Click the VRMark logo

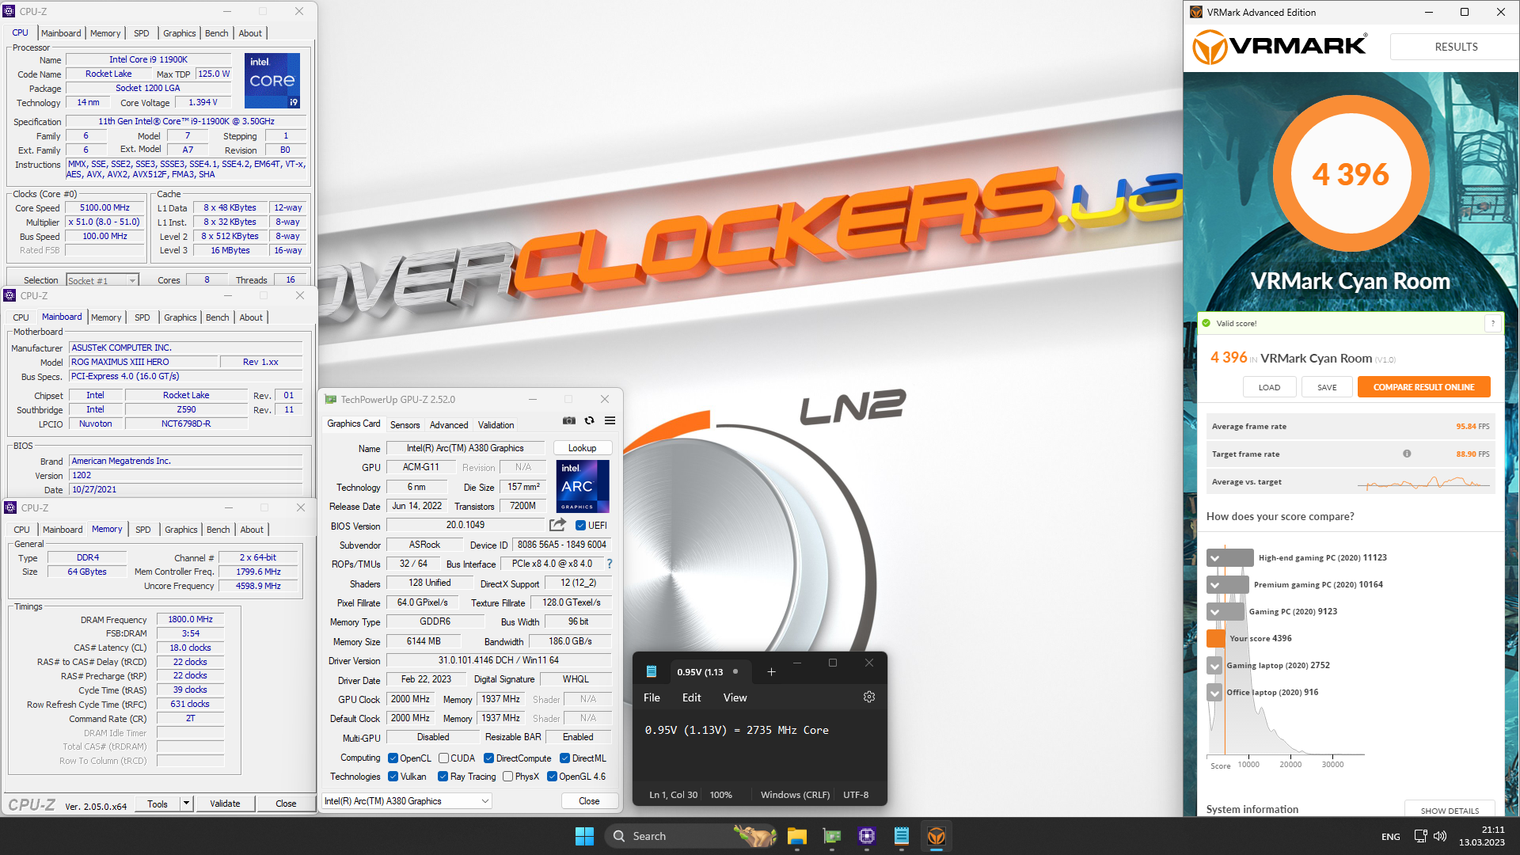click(1279, 47)
